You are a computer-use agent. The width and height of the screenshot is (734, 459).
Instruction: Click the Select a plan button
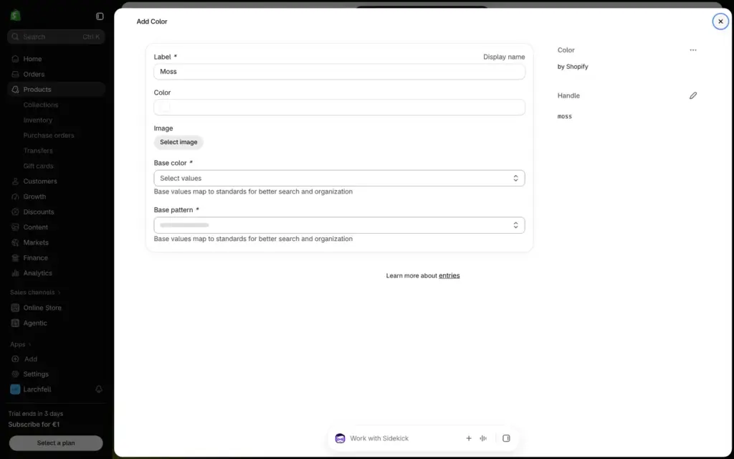(x=56, y=443)
